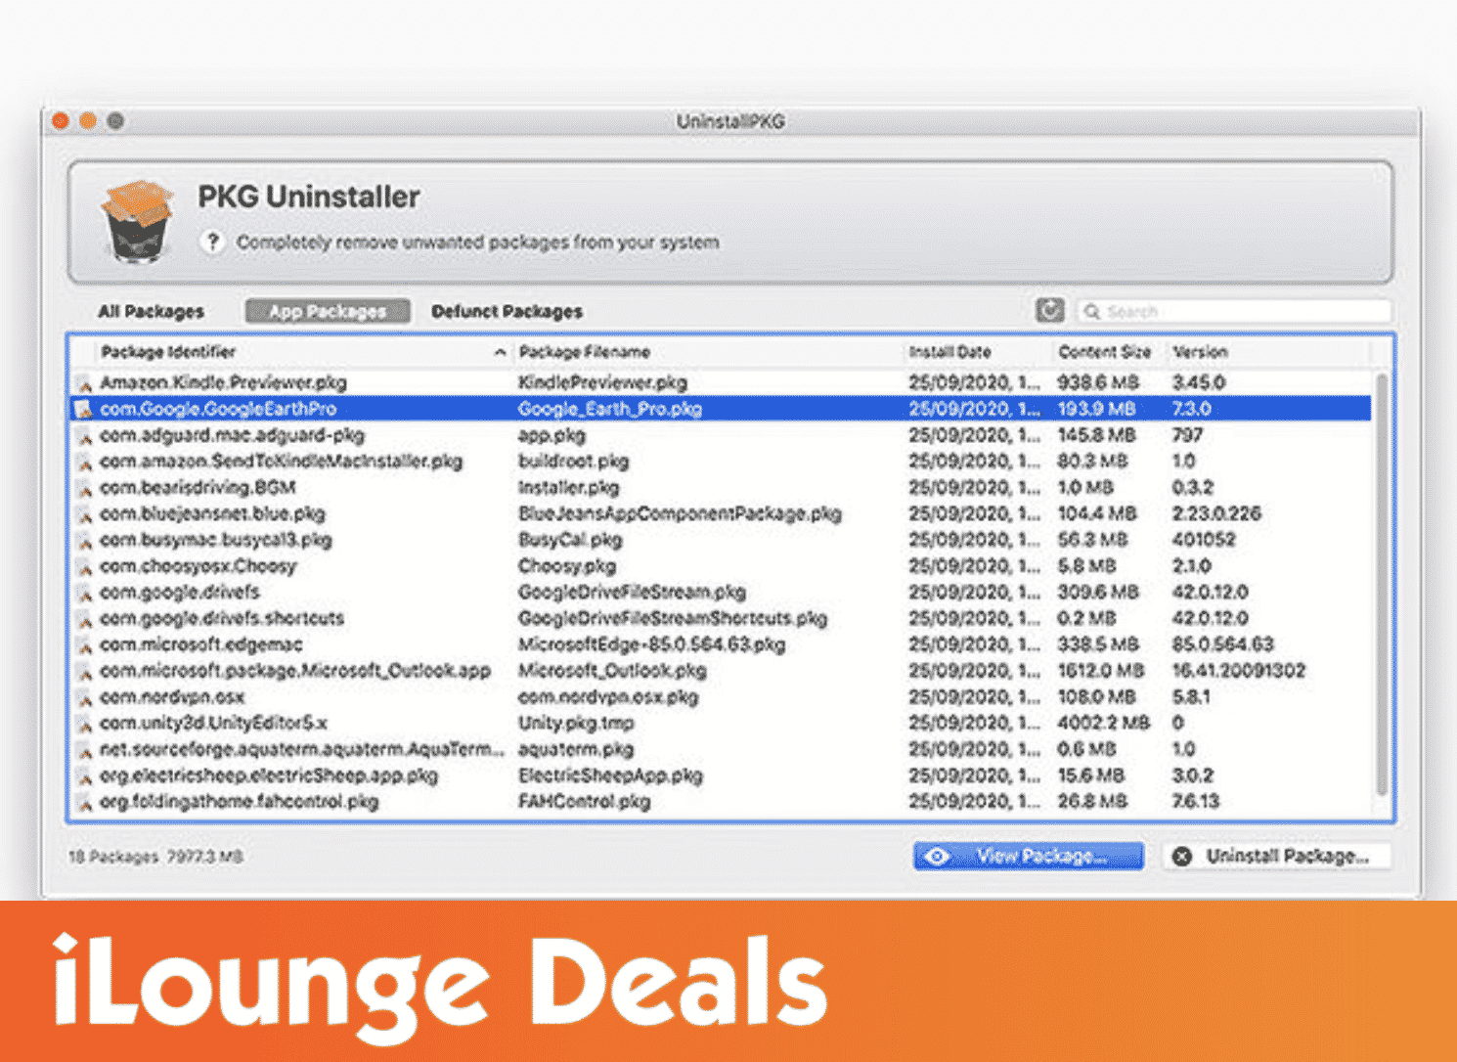This screenshot has width=1457, height=1062.
Task: Sort by Package Identifier column arrow
Action: click(500, 352)
